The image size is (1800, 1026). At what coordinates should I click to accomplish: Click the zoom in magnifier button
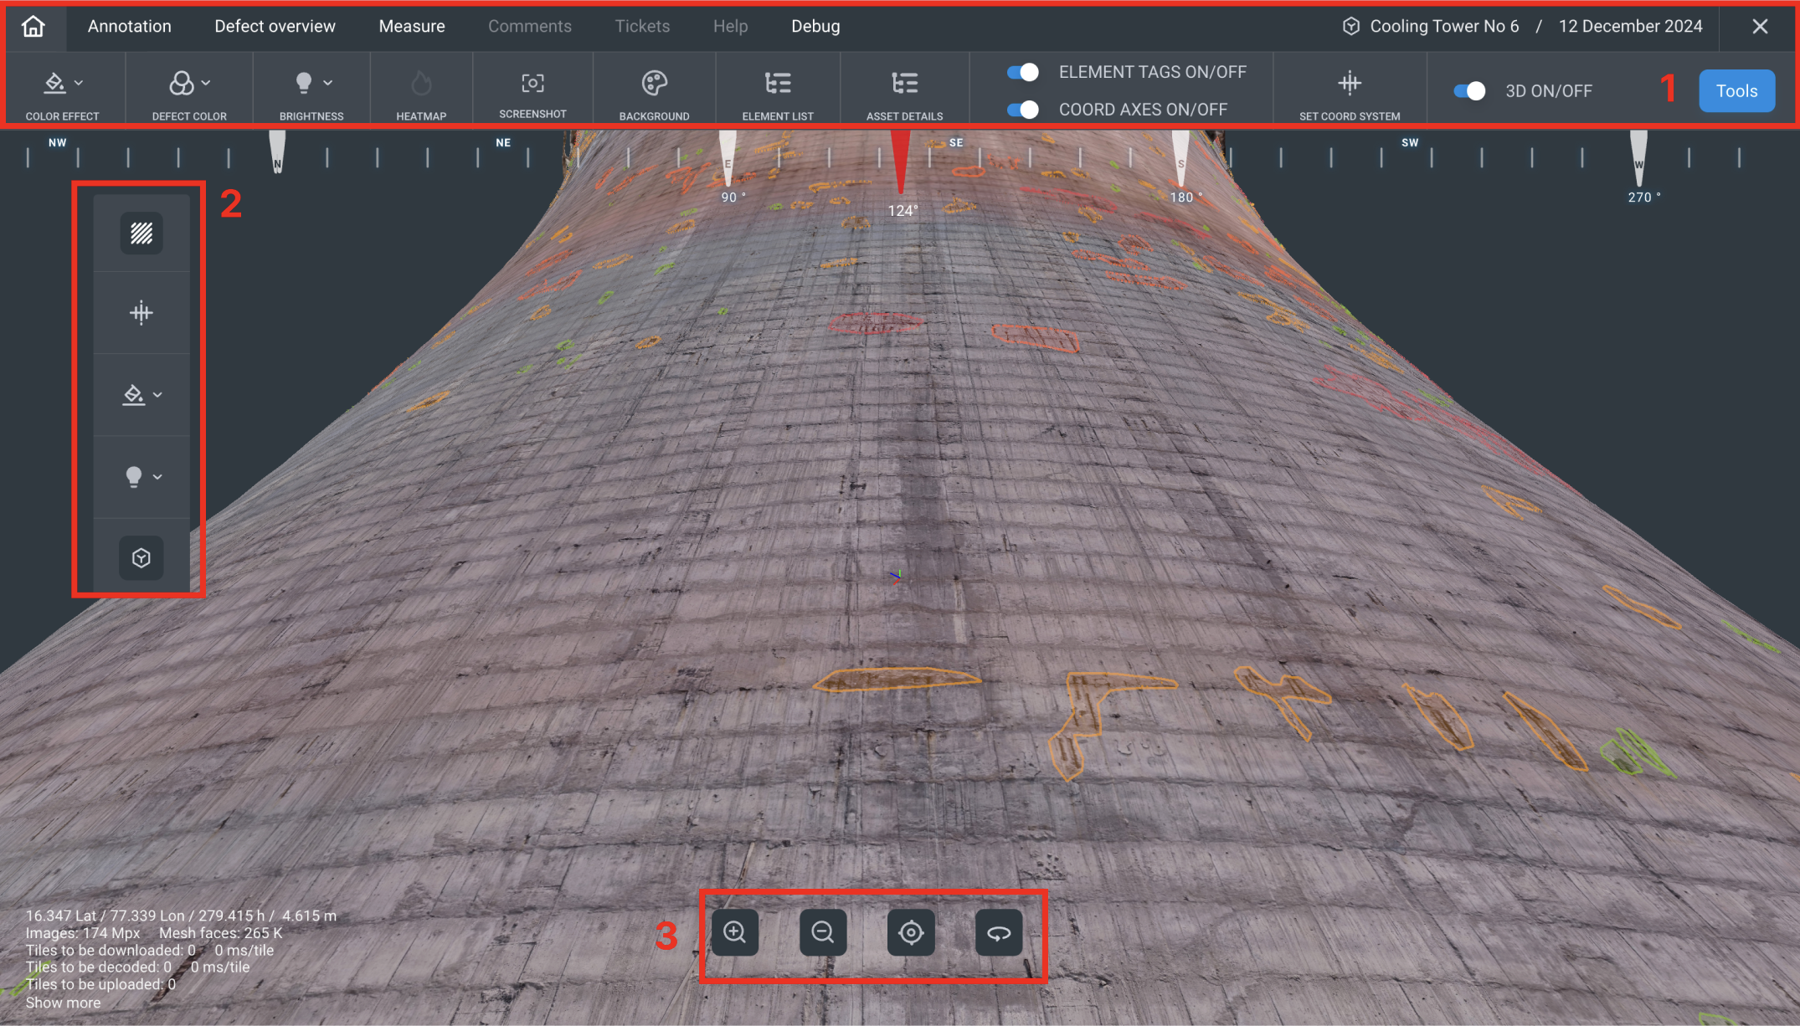click(735, 932)
